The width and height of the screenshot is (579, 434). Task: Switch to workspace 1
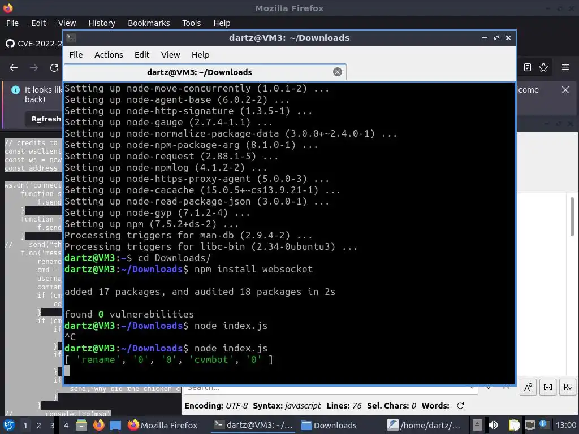pyautogui.click(x=25, y=426)
